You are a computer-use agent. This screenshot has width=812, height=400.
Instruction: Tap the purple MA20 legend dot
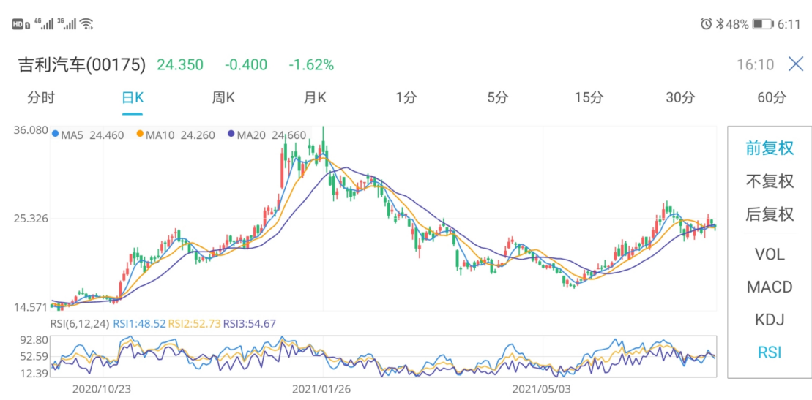231,134
